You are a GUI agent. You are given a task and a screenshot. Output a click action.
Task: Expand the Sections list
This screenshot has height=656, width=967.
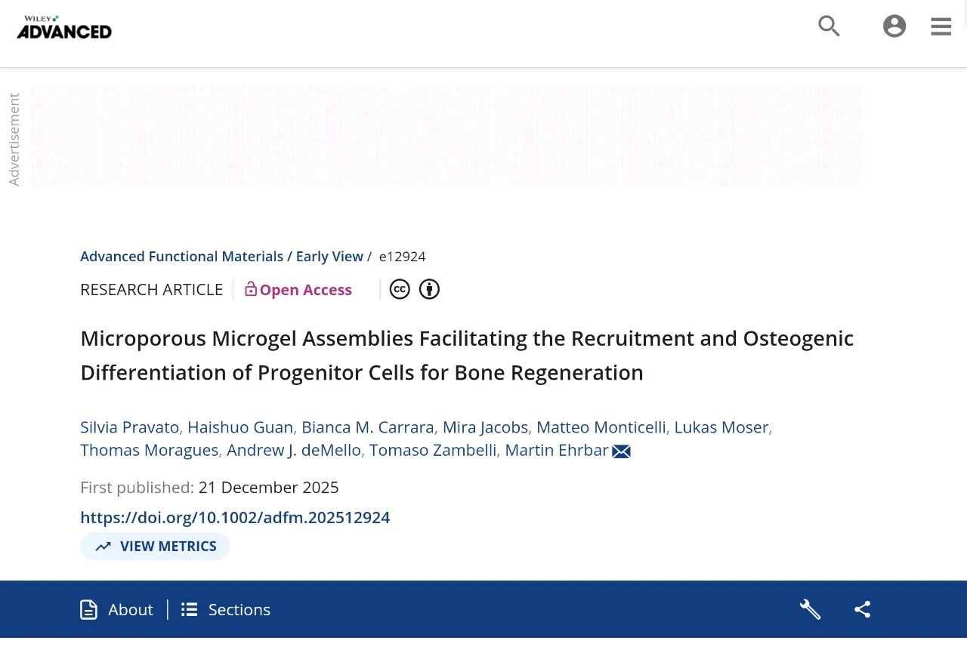coord(226,609)
